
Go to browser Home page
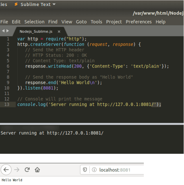pos(37,170)
